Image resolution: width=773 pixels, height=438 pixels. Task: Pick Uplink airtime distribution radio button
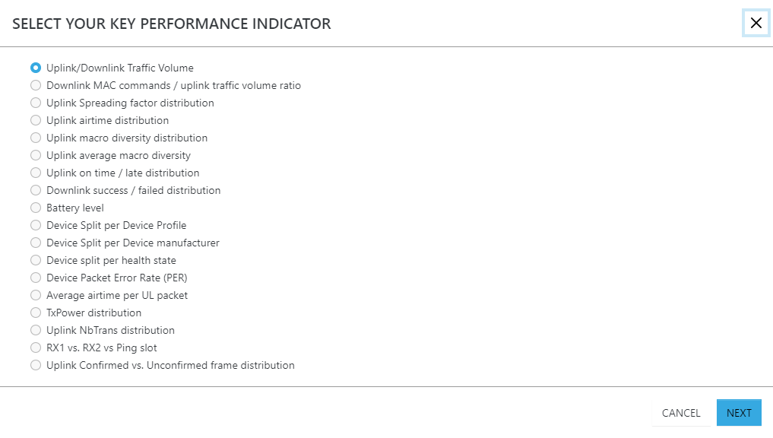[x=36, y=120]
